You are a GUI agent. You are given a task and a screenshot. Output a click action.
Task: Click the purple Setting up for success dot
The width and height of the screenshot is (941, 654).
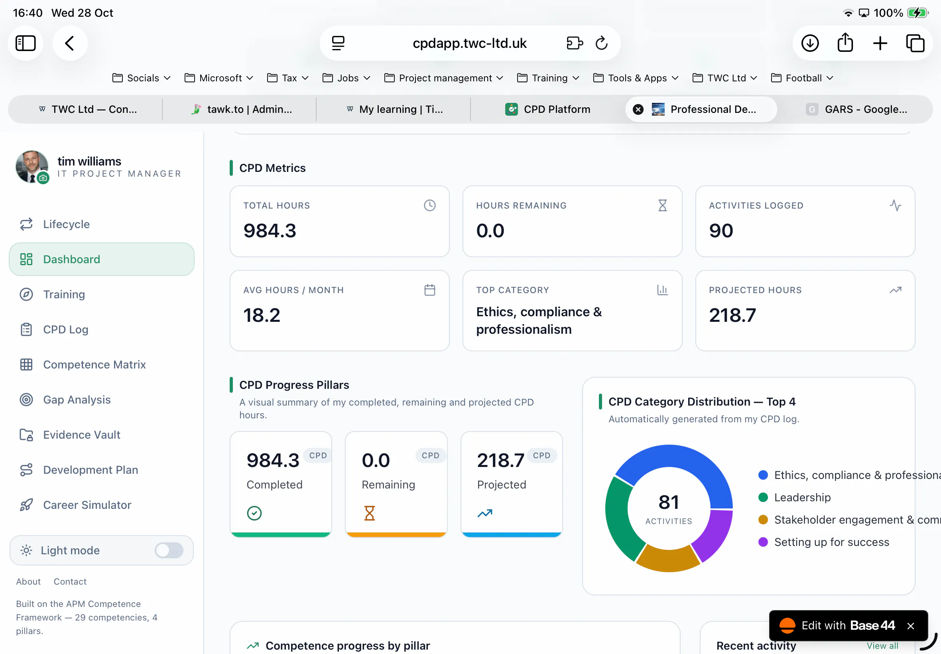(x=763, y=542)
